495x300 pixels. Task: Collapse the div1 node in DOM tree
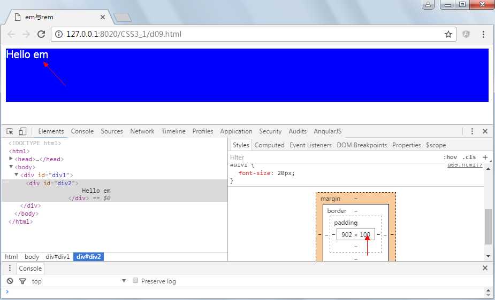click(17, 175)
